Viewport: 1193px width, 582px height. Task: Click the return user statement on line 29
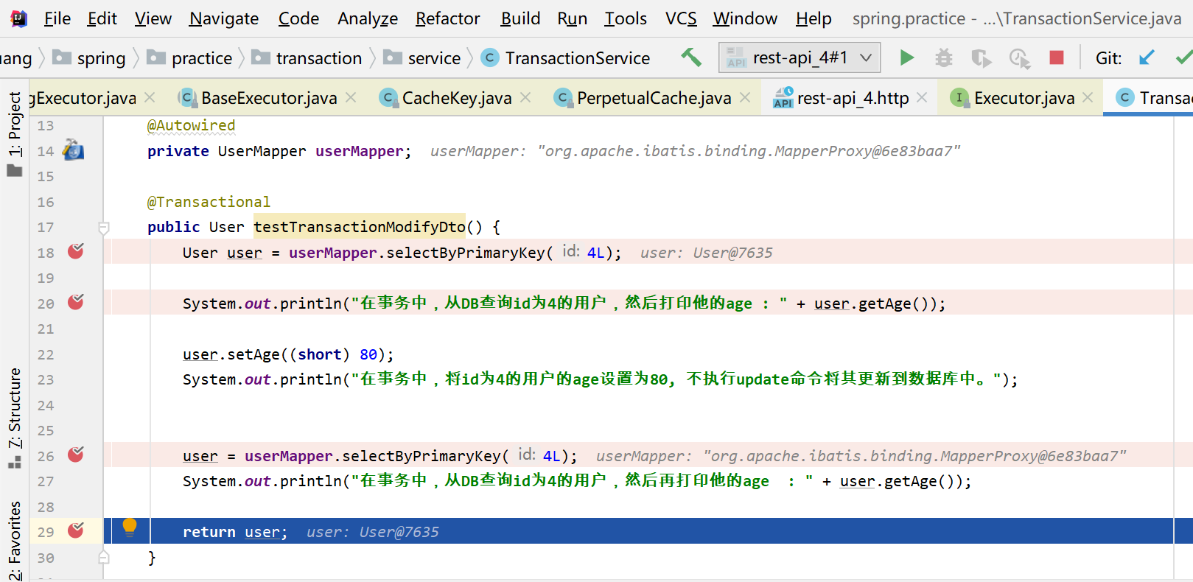[x=234, y=532]
